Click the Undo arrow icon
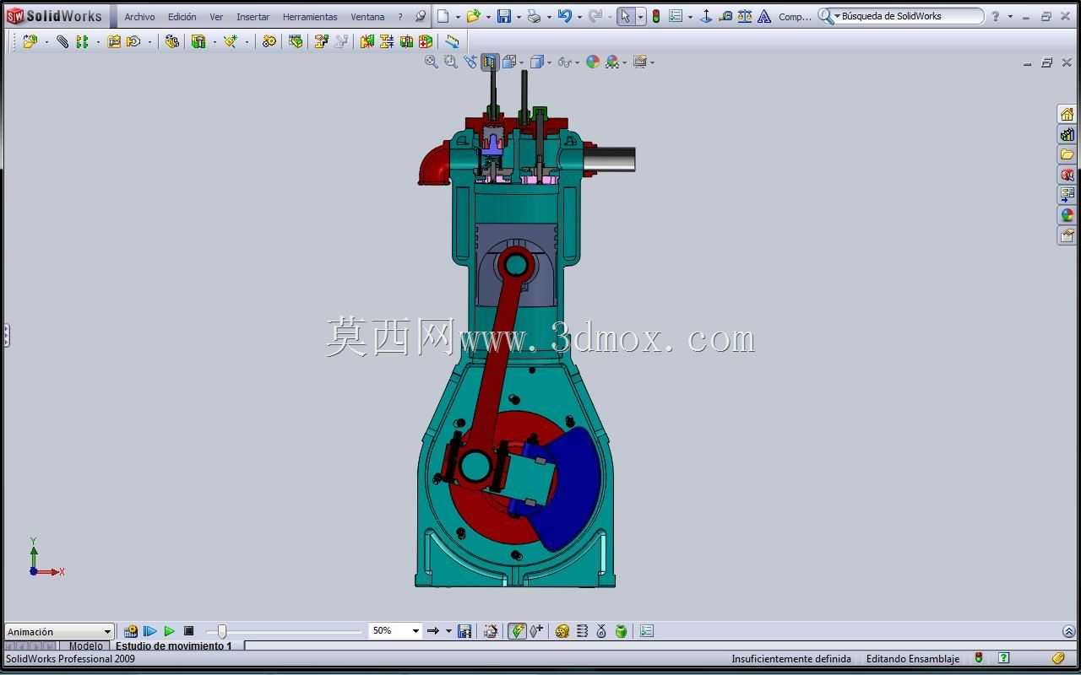 pyautogui.click(x=564, y=16)
